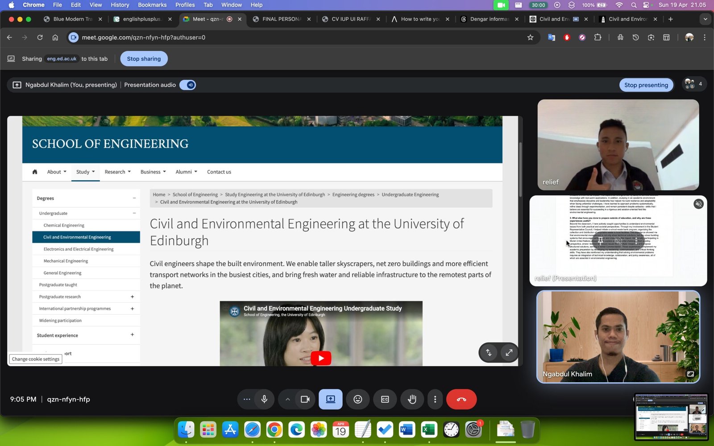The width and height of the screenshot is (714, 446).
Task: Open the Chrome side panel icon
Action: pyautogui.click(x=666, y=37)
